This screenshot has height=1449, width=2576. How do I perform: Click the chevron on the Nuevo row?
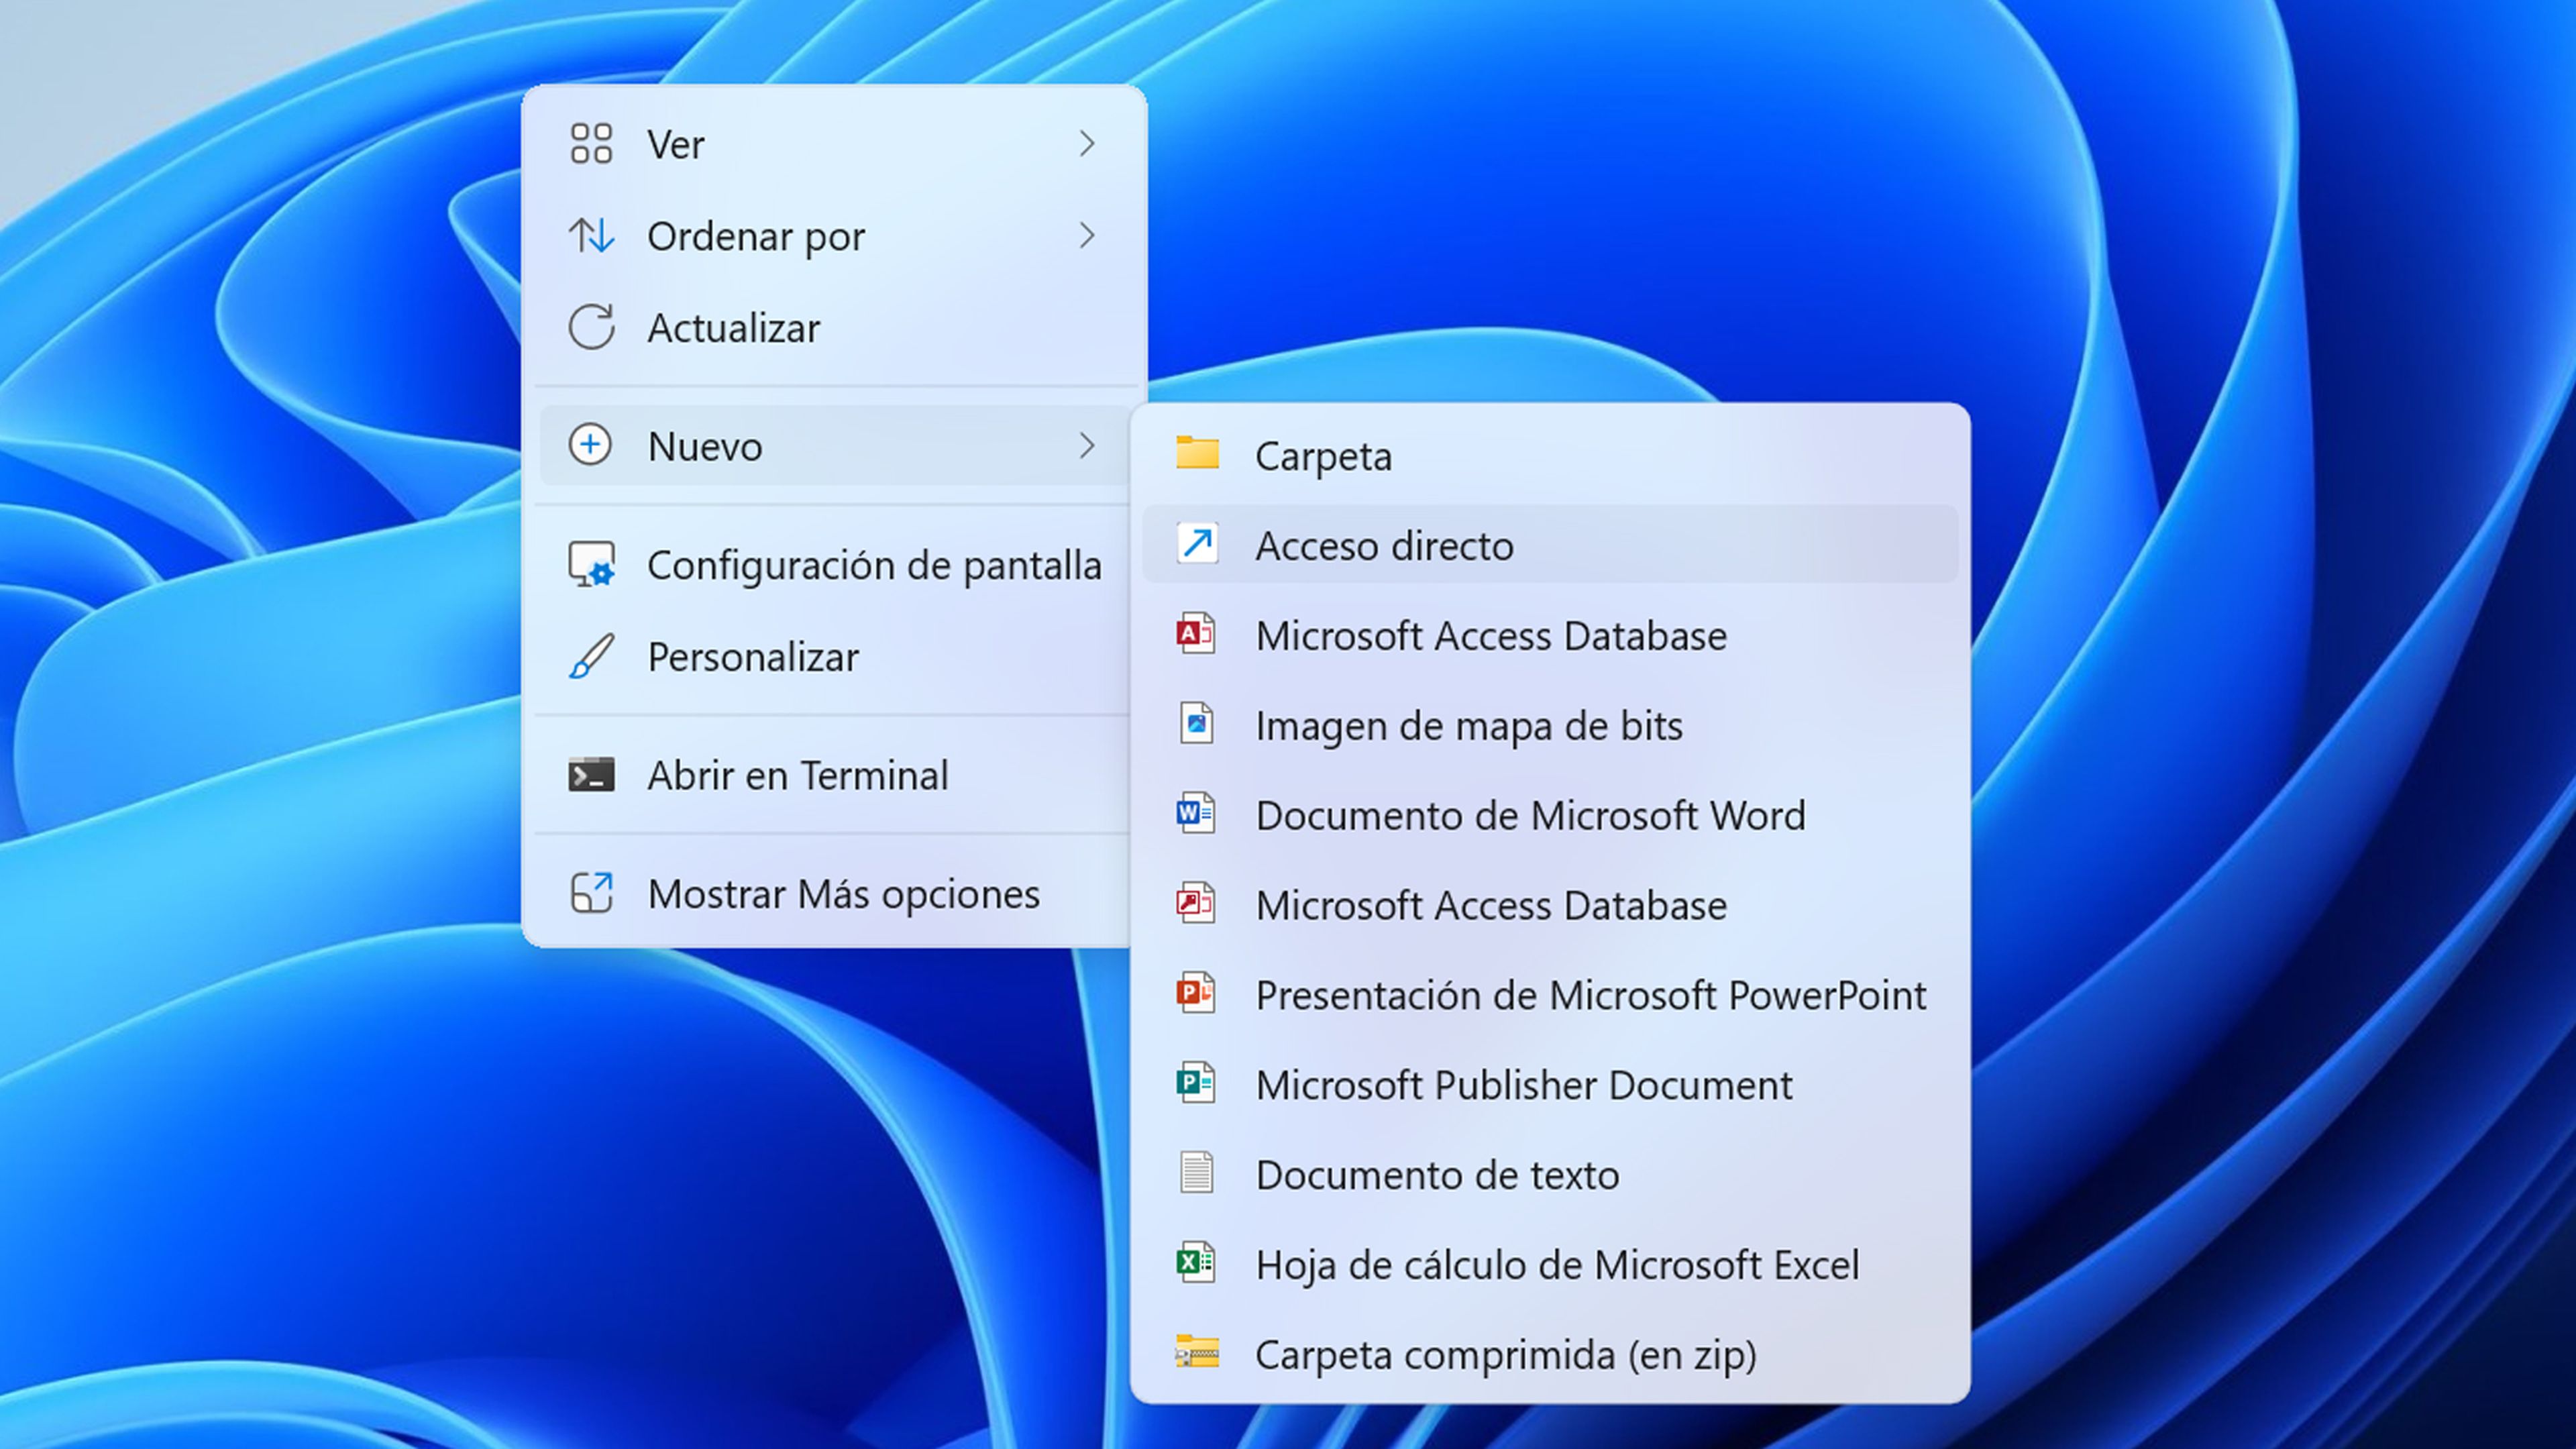1088,445
